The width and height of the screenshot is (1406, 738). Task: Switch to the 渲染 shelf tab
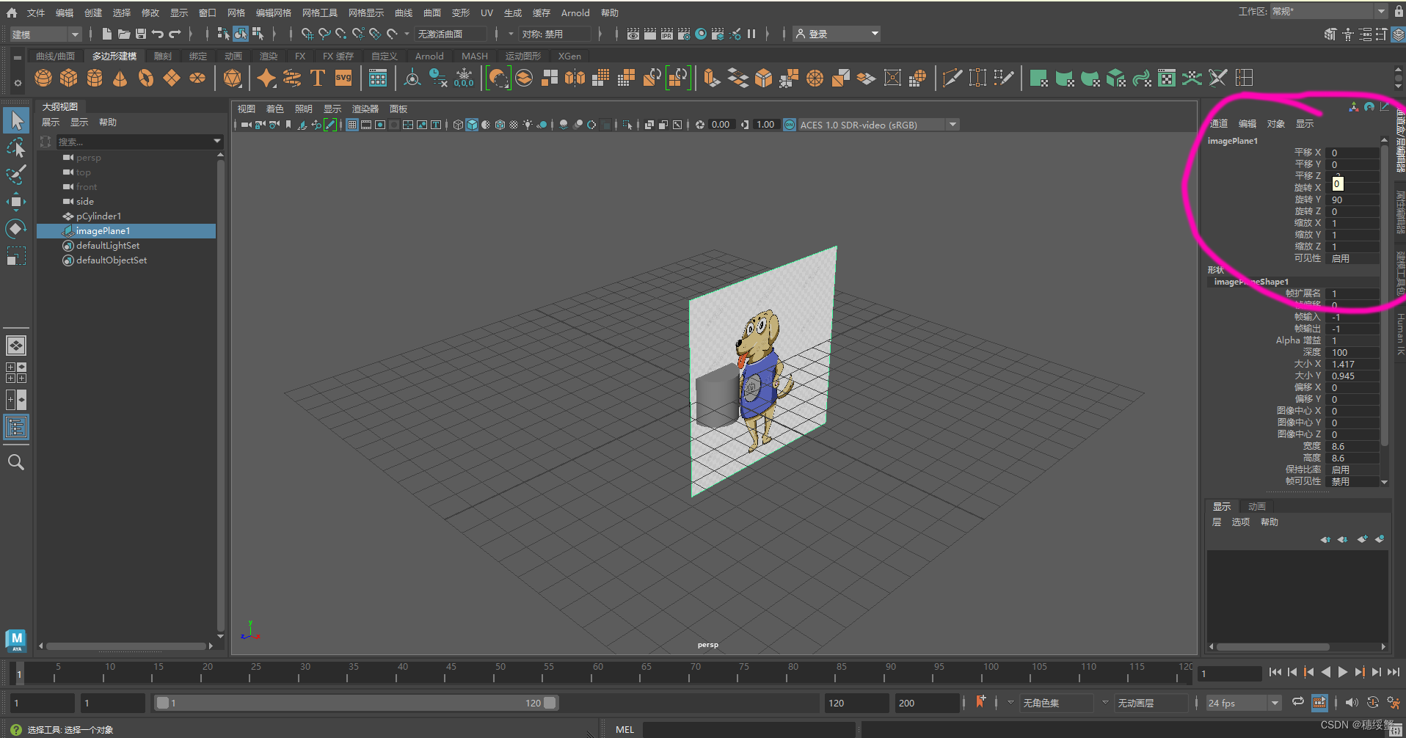point(269,56)
